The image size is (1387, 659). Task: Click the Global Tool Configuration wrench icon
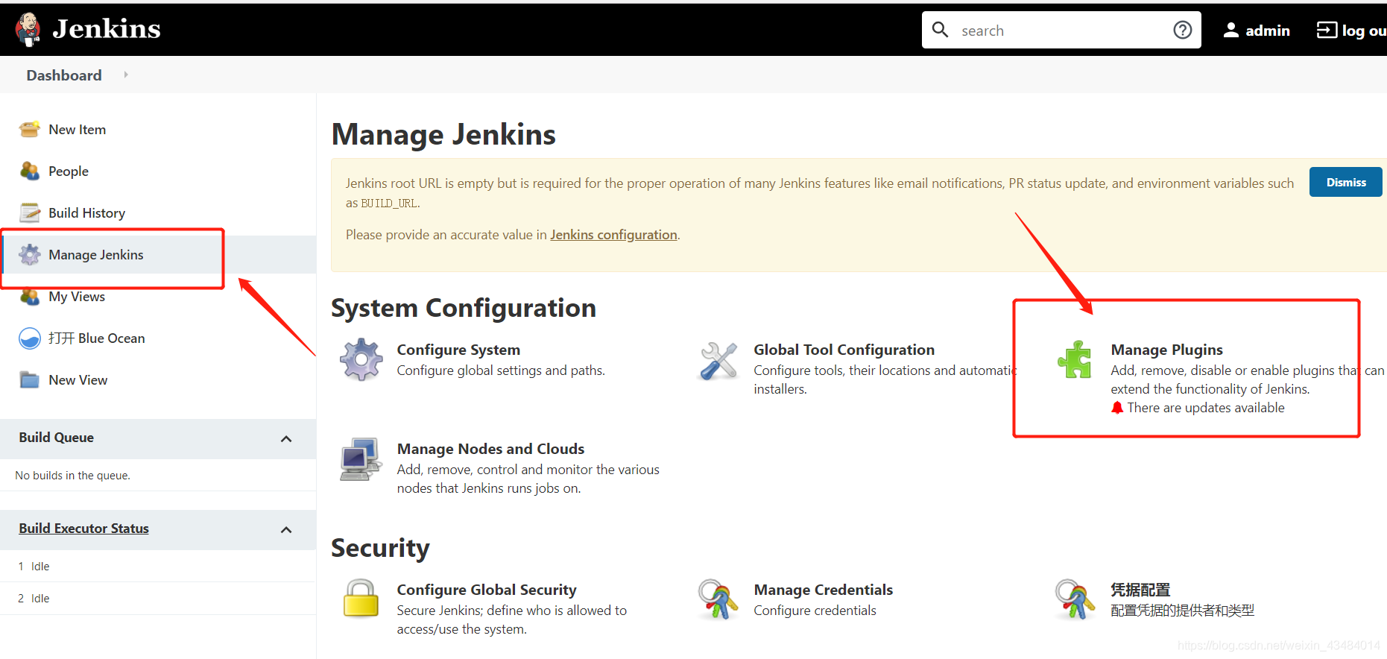pos(718,359)
